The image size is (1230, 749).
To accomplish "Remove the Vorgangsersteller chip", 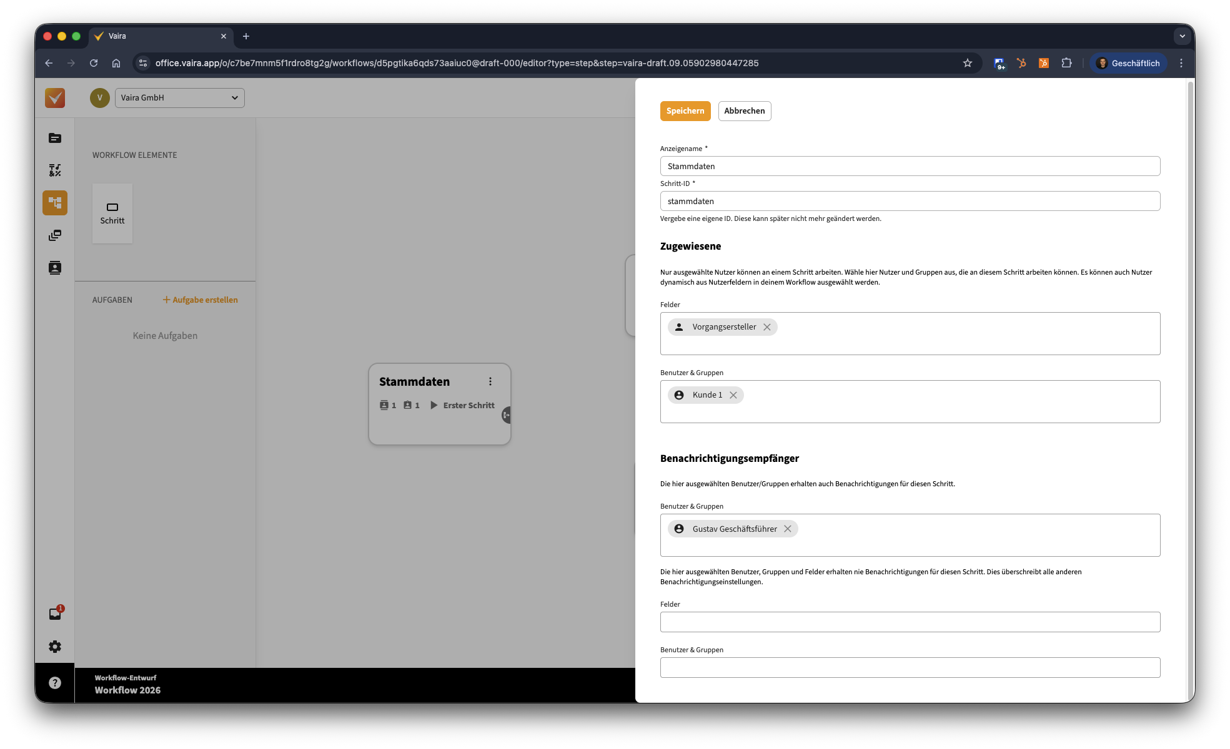I will [x=767, y=327].
